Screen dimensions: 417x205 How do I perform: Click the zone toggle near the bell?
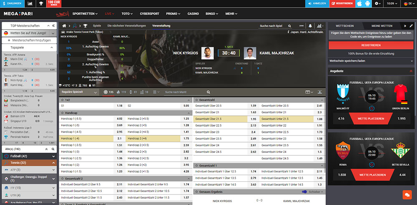point(301,26)
